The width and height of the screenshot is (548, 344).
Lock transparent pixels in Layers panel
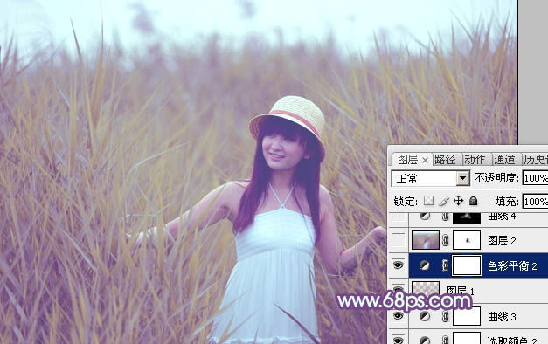pyautogui.click(x=429, y=201)
